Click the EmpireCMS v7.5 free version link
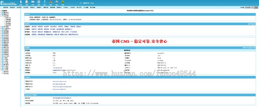259x107 pixels. coord(59,70)
